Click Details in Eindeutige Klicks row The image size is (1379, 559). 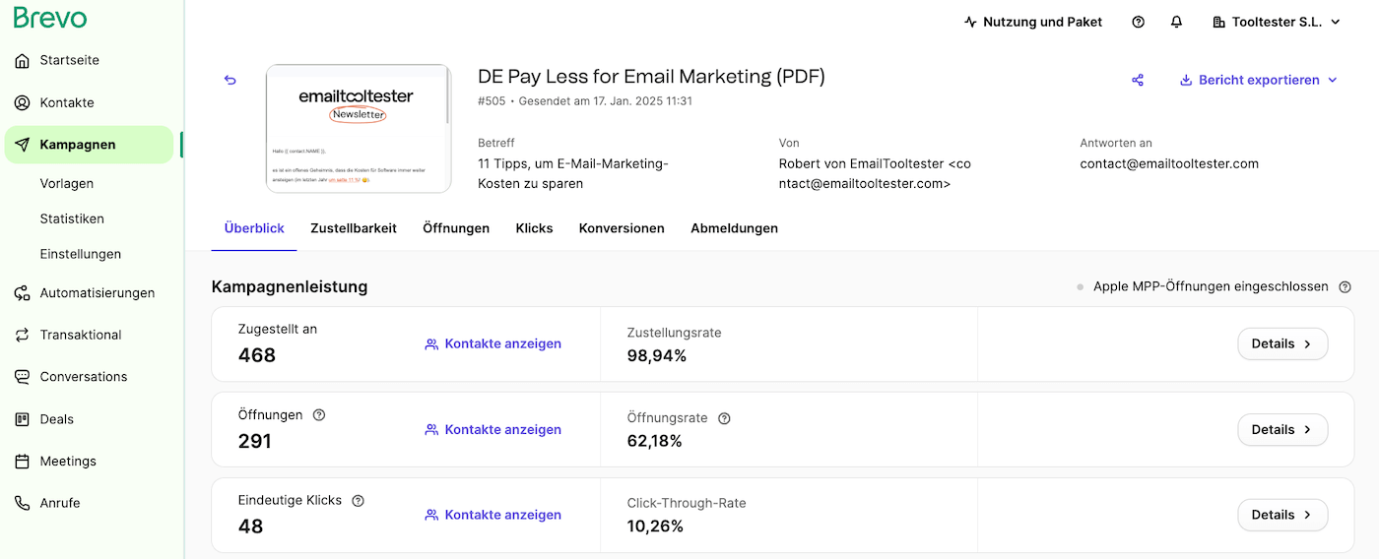pos(1282,515)
